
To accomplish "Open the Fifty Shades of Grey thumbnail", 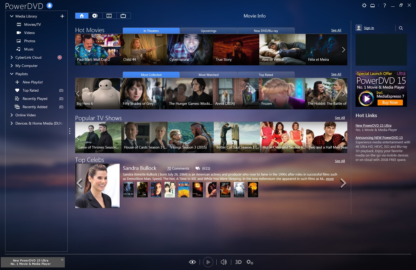I will [x=143, y=94].
